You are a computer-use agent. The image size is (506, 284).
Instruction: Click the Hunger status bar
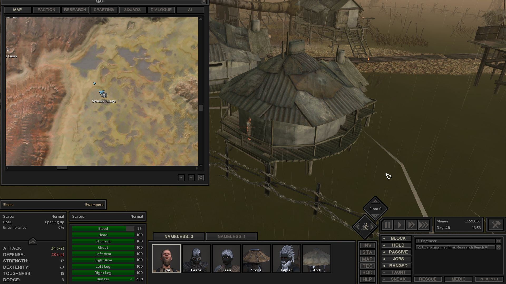coord(103,279)
